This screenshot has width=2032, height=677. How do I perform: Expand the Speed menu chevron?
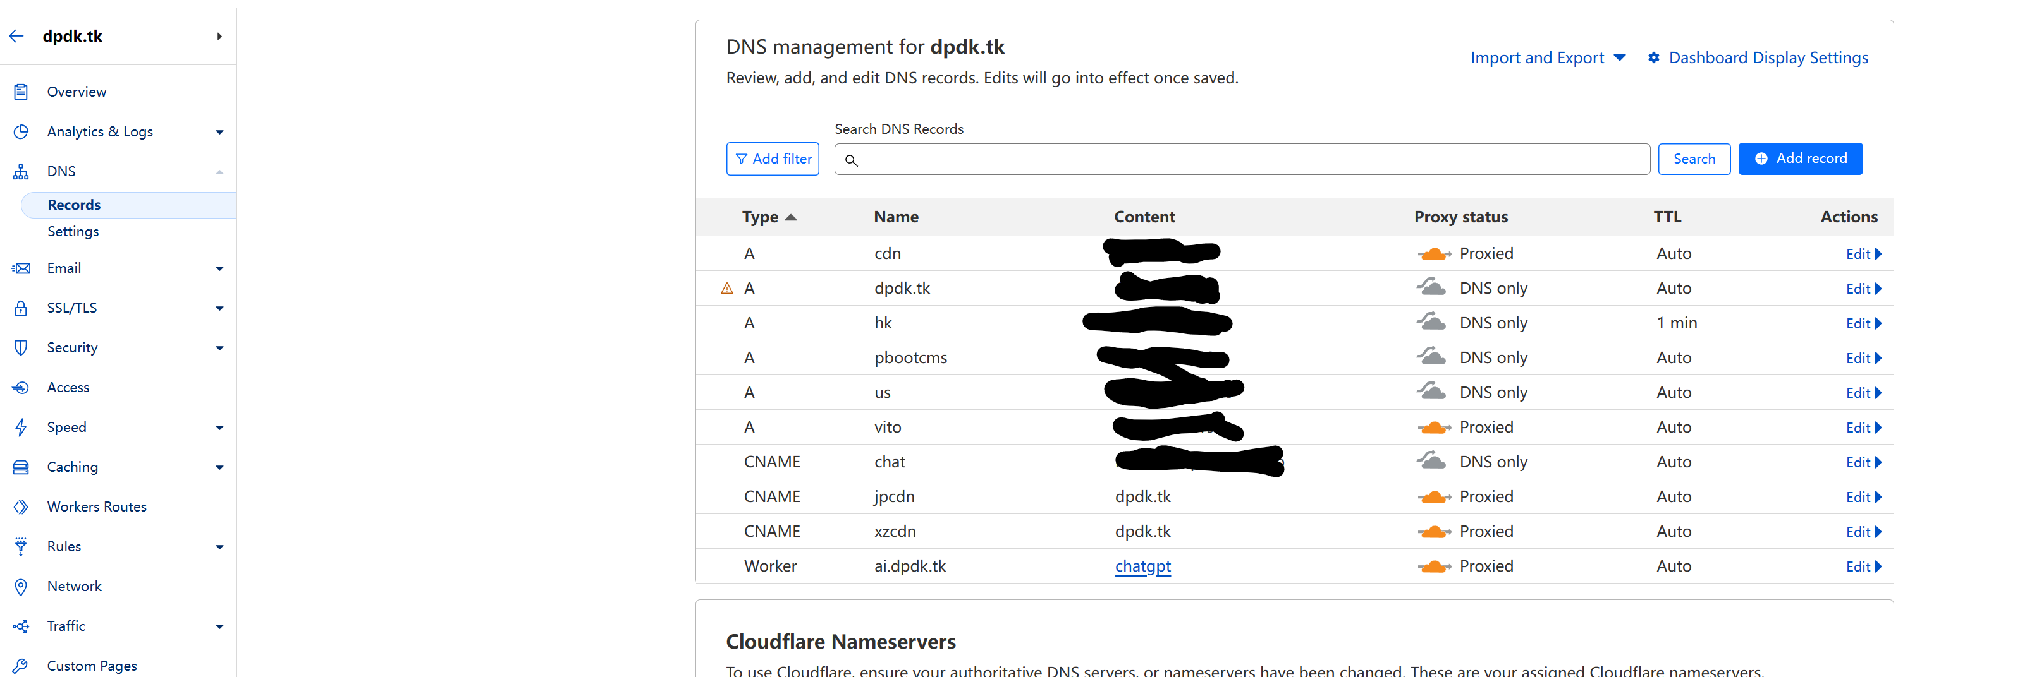point(219,428)
